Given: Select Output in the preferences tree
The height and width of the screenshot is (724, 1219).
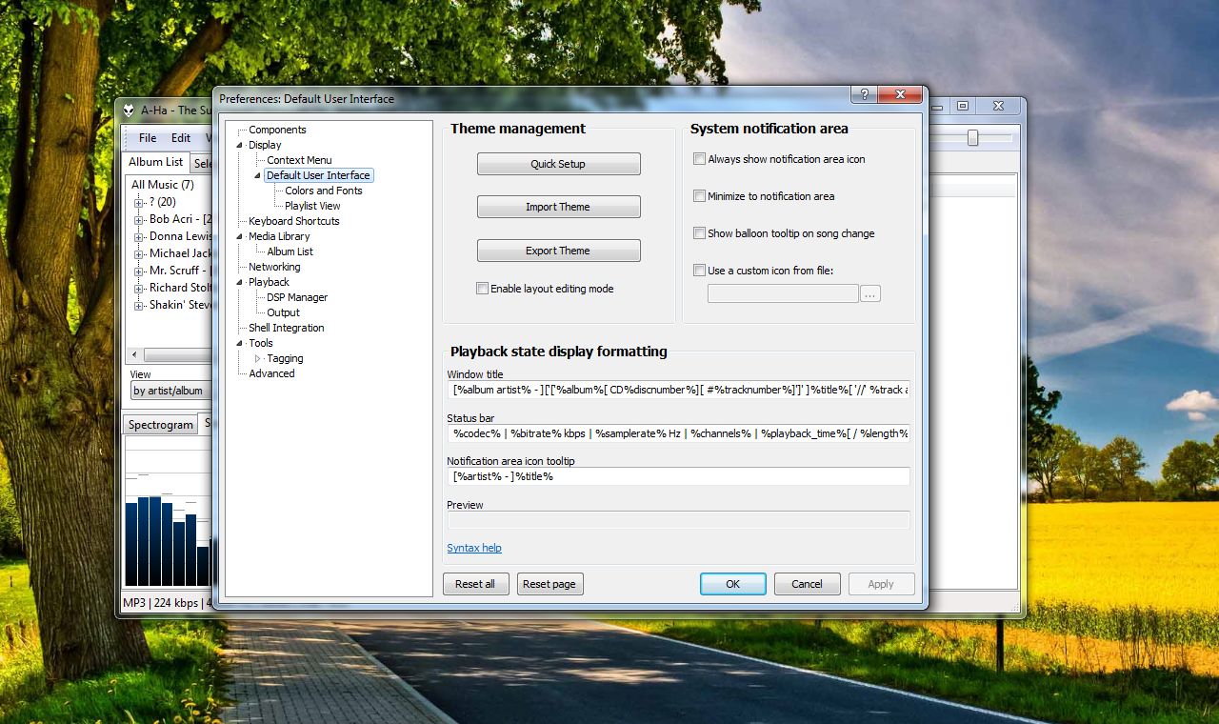Looking at the screenshot, I should 283,312.
